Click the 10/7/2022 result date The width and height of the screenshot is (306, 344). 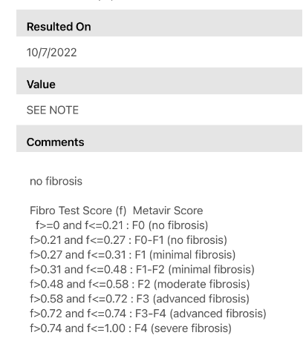tap(52, 53)
